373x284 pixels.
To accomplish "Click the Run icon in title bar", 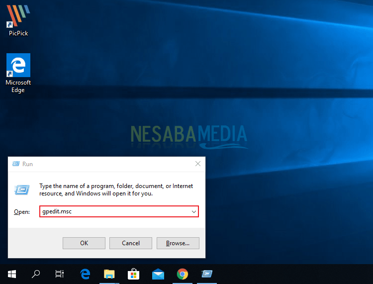I will pos(16,164).
